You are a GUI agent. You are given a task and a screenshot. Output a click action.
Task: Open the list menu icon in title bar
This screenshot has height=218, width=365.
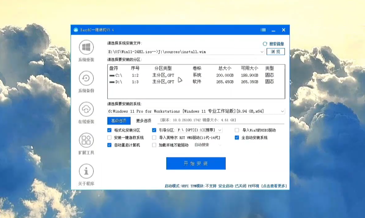pos(263,30)
